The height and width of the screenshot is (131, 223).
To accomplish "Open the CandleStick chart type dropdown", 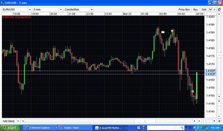I will (92, 10).
